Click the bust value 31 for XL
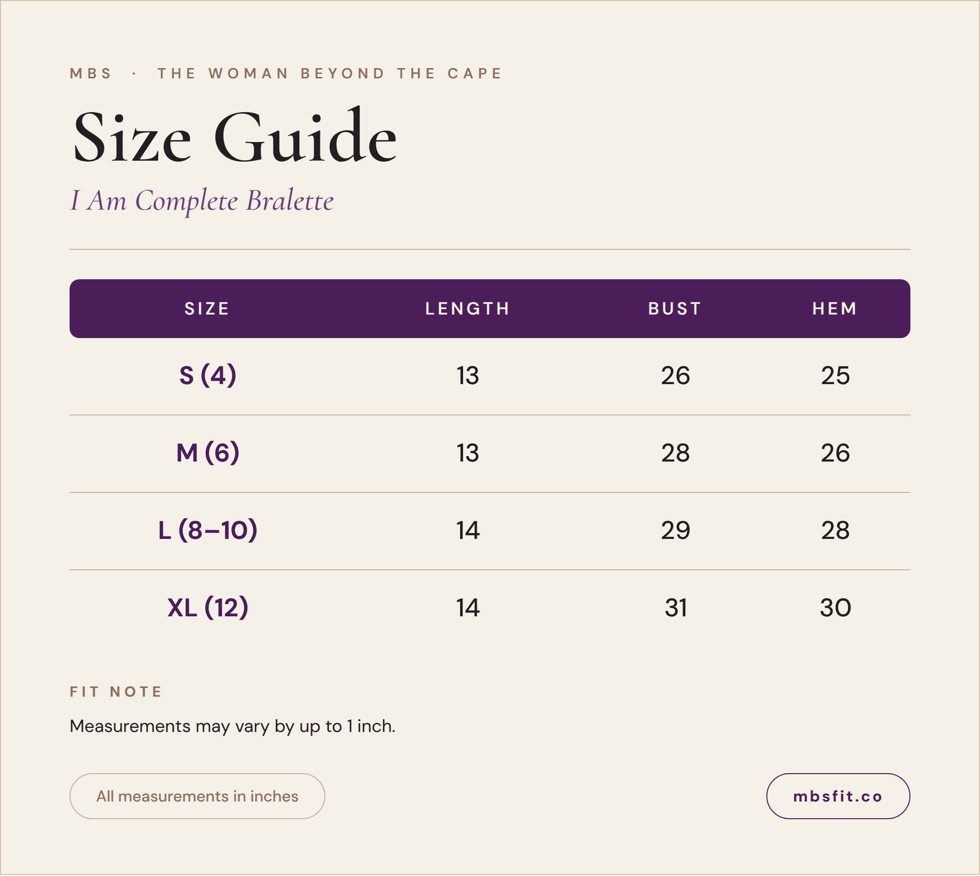 click(x=675, y=608)
